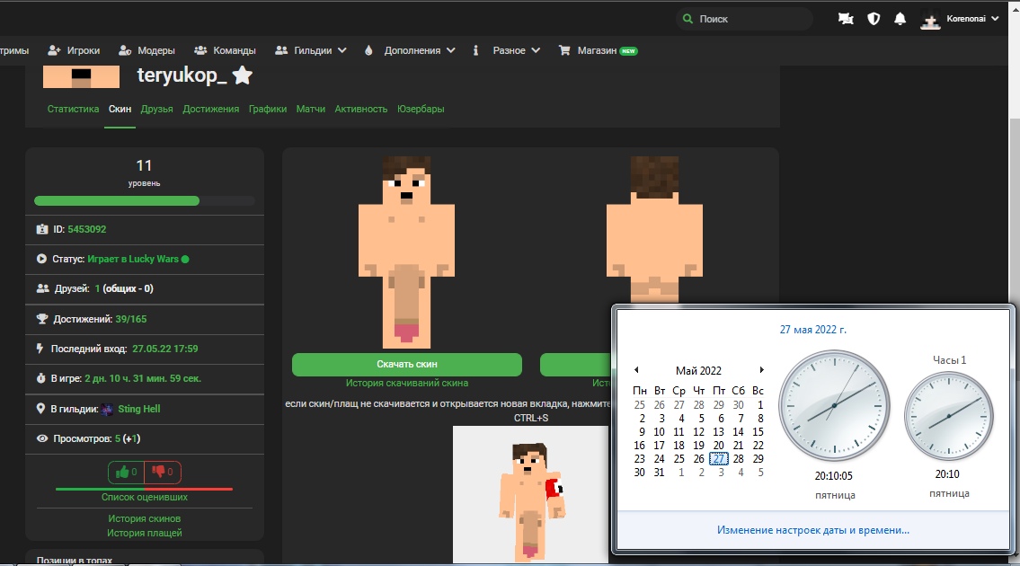Viewport: 1020px width, 566px height.
Task: Switch to the Статистика tab
Action: click(x=73, y=109)
